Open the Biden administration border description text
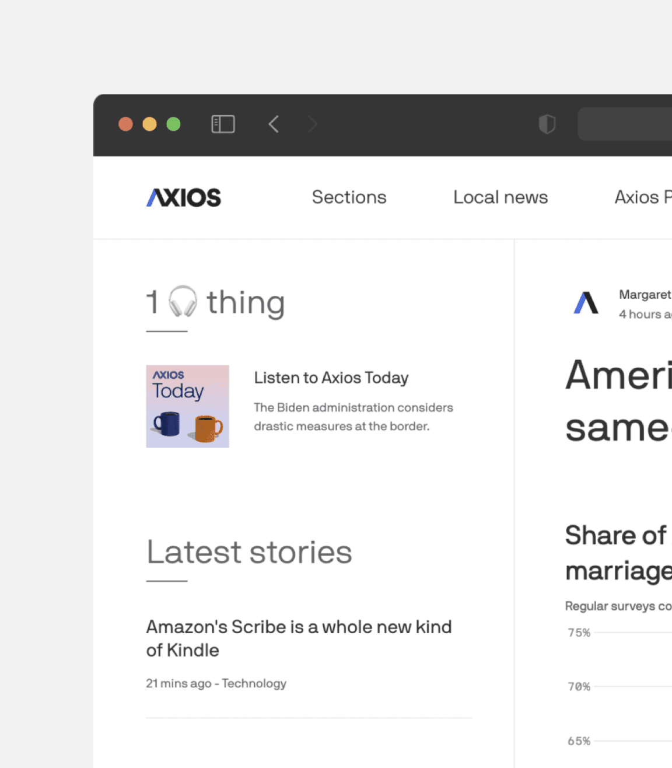The width and height of the screenshot is (672, 768). click(353, 417)
